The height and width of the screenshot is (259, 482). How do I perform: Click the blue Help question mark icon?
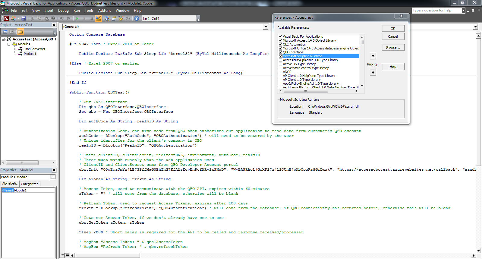[x=137, y=18]
